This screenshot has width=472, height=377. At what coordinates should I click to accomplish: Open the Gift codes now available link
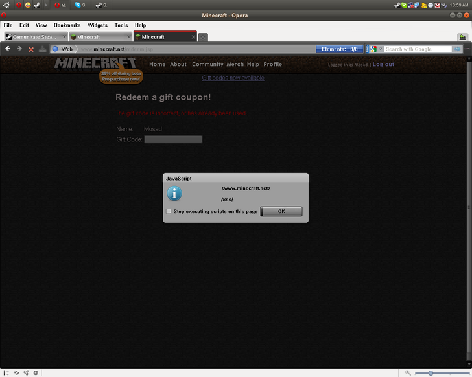tap(233, 78)
